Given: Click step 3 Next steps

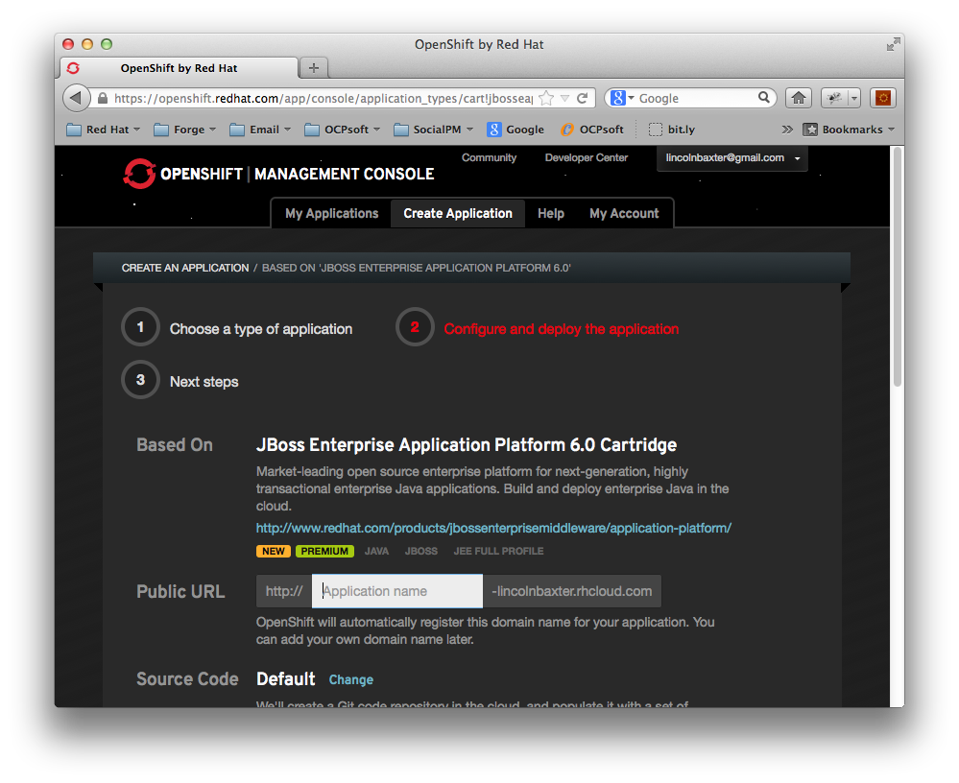Looking at the screenshot, I should [x=180, y=380].
